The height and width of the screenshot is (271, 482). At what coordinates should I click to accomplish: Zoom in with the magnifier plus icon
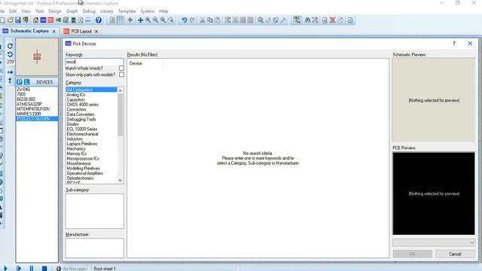pos(148,20)
